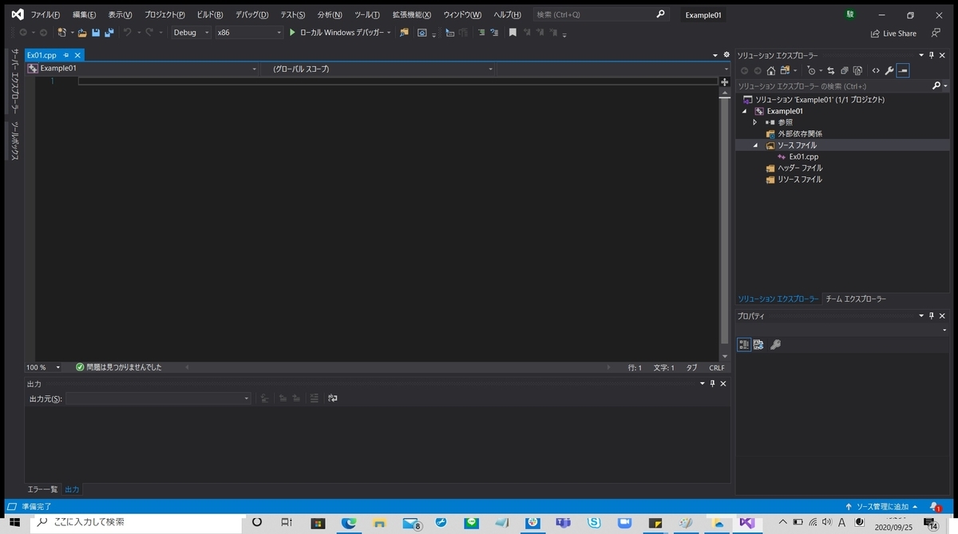The image size is (958, 534).
Task: Click the View Code angle-brackets icon
Action: pos(876,71)
